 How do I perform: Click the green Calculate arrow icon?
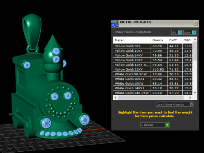point(167,125)
